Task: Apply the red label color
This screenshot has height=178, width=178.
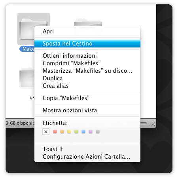Action: (x=55, y=131)
